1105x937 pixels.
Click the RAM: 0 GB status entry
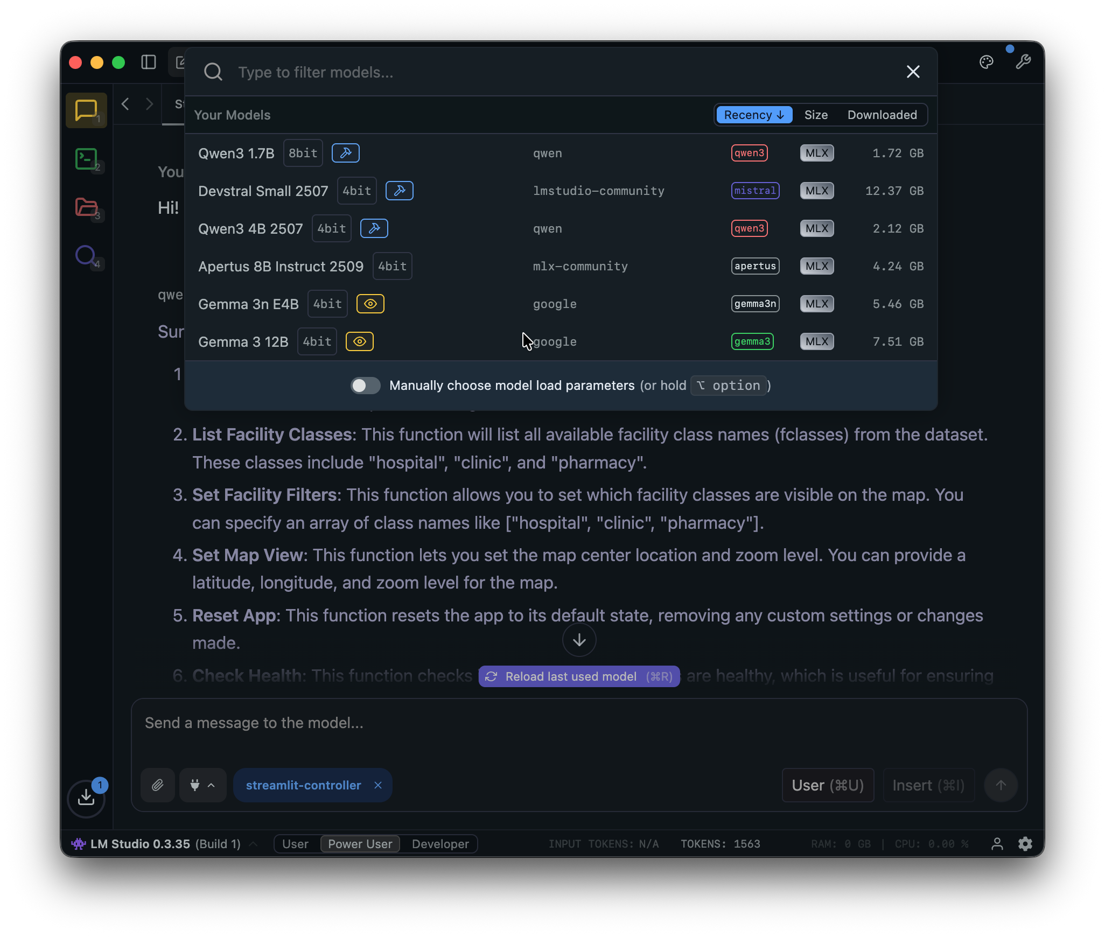tap(841, 844)
